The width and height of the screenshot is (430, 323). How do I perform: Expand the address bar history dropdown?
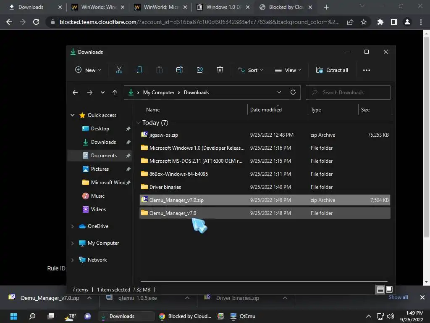(279, 92)
